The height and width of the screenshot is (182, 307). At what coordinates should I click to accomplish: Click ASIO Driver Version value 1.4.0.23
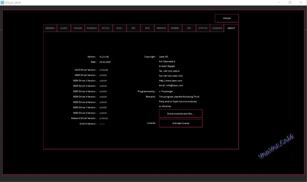click(x=103, y=70)
